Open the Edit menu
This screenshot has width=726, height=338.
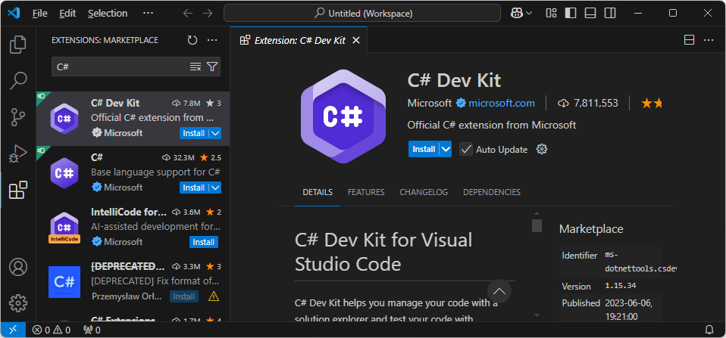[x=67, y=14]
